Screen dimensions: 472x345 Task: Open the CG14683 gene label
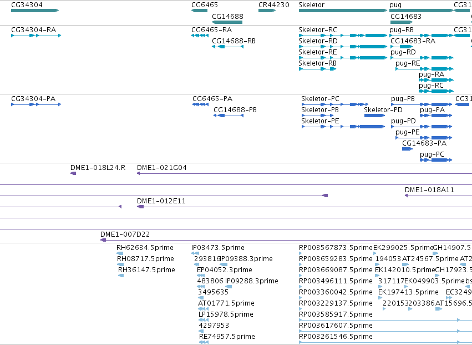pyautogui.click(x=406, y=16)
